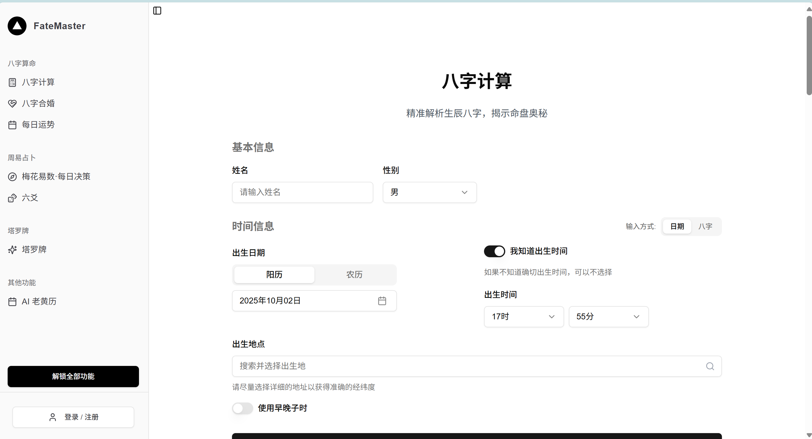Viewport: 812px width, 439px height.
Task: Click the FateMaster triangle logo
Action: (x=17, y=26)
